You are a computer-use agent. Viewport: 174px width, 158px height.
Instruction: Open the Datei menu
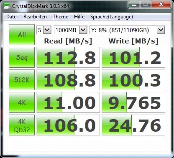pos(12,17)
